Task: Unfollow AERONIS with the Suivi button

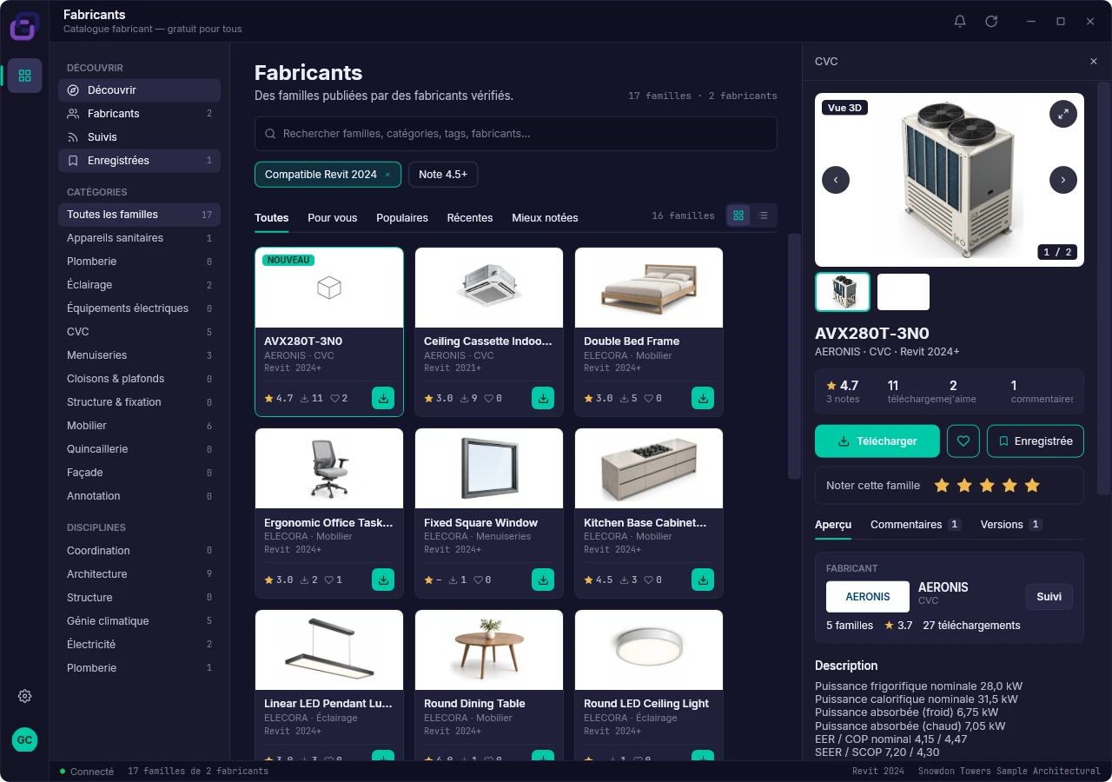Action: pyautogui.click(x=1049, y=597)
